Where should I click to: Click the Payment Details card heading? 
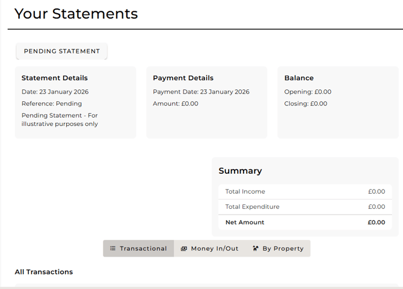click(183, 78)
